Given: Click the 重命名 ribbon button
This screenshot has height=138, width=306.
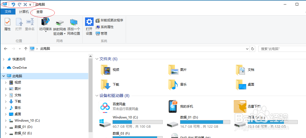Looking at the screenshot, I should point(30,24).
